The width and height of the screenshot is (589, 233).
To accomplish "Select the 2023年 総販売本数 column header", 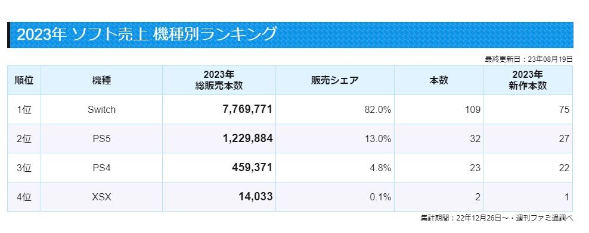I will pos(219,80).
